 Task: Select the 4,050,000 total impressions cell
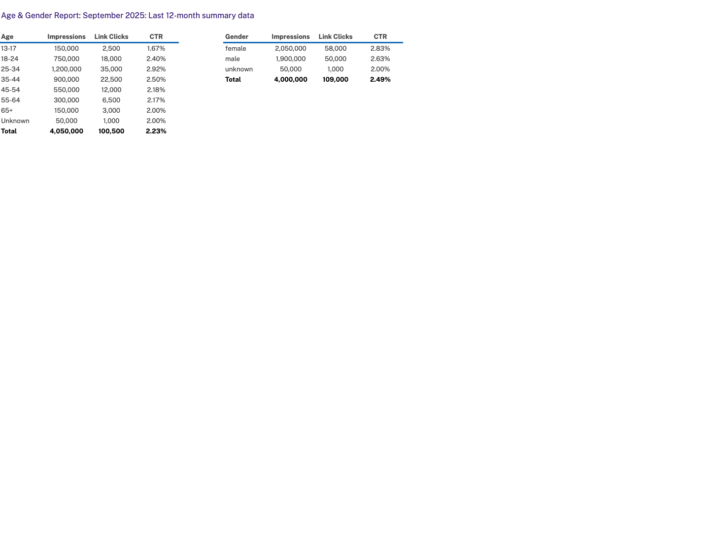[67, 131]
